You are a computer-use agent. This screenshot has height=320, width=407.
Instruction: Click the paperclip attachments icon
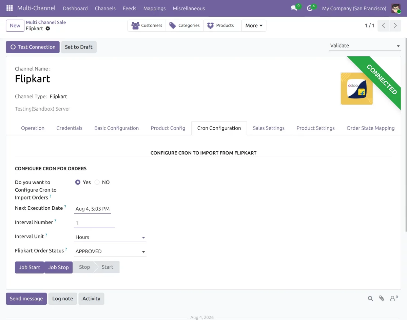click(x=382, y=299)
